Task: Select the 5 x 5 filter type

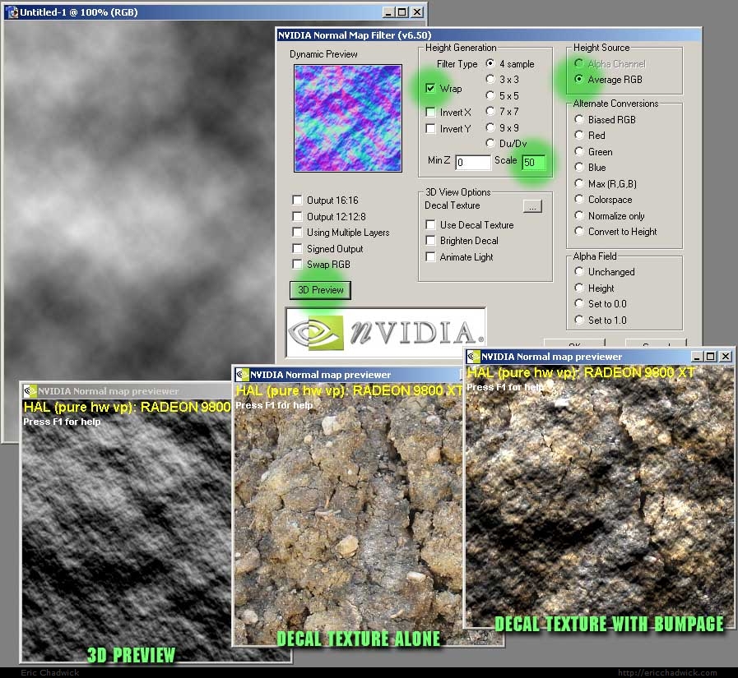Action: (490, 95)
